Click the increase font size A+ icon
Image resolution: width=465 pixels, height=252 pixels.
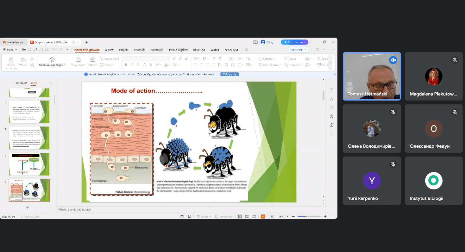[x=174, y=59]
